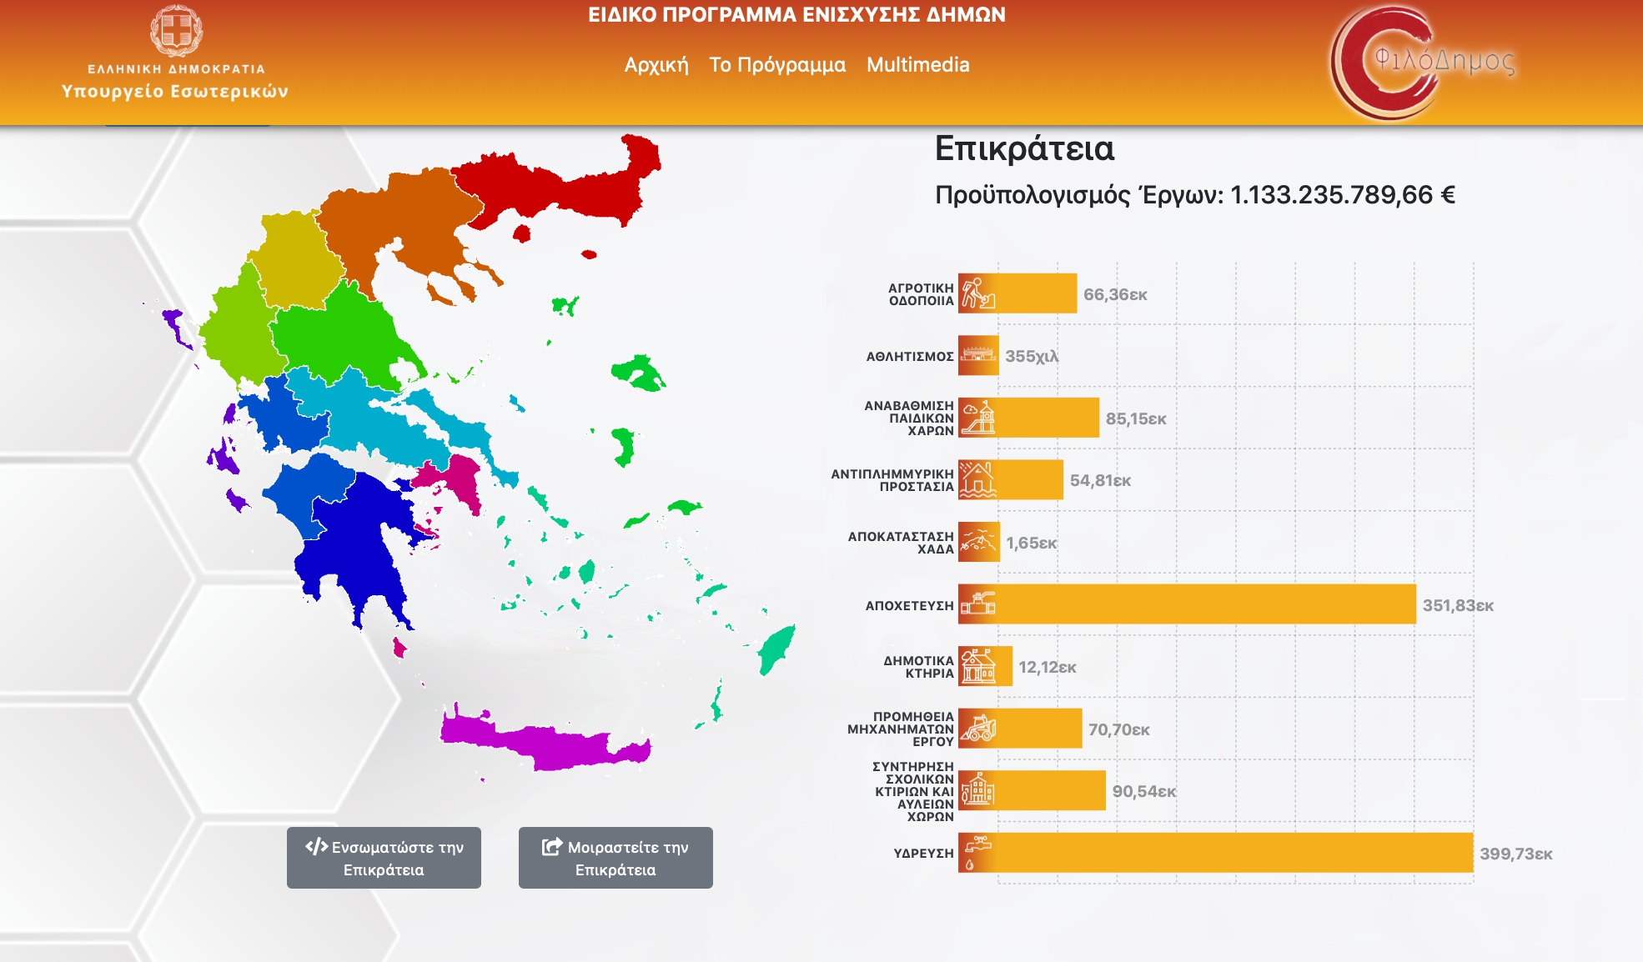Select the ΑΝΤΙΠΛΗΜΜΥΡΙΚΗ ΠΡΟΣΤΑΣΙΑ 54,81εκ bar

coord(1011,479)
